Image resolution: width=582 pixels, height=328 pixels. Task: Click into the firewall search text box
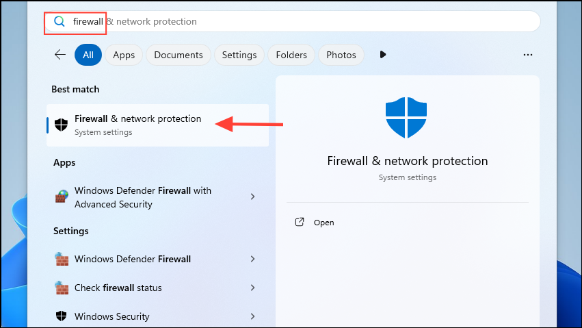click(274, 21)
